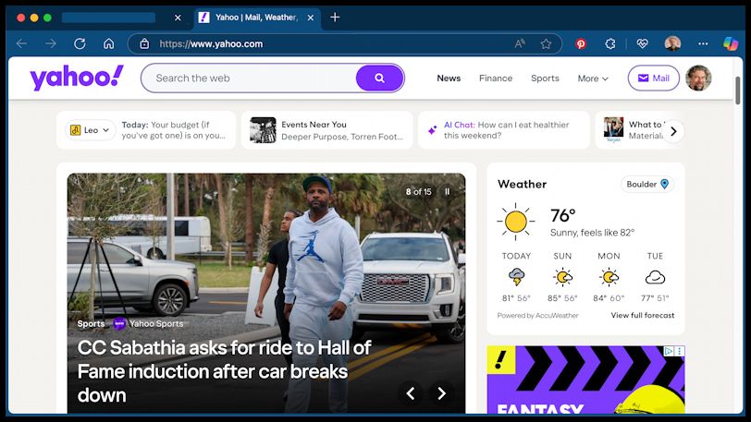751x422 pixels.
Task: Click the Weather heading
Action: [522, 184]
